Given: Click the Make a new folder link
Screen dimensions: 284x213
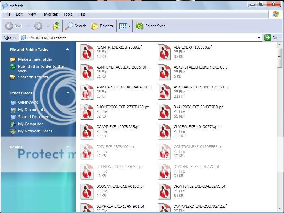Looking at the screenshot, I should click(x=35, y=59).
